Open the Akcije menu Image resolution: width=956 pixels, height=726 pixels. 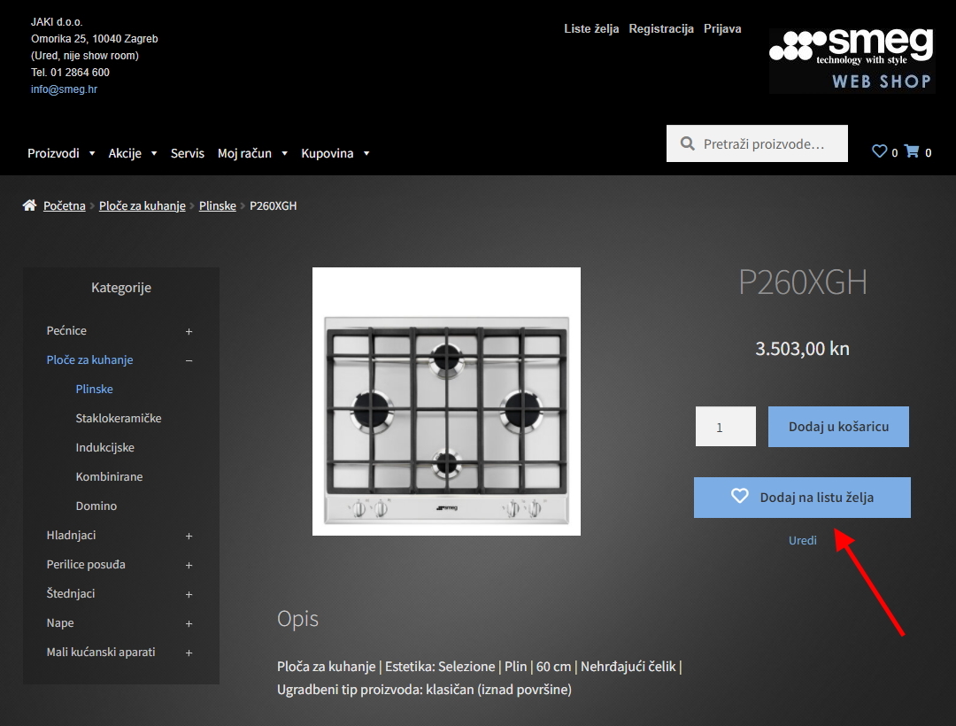pos(125,154)
